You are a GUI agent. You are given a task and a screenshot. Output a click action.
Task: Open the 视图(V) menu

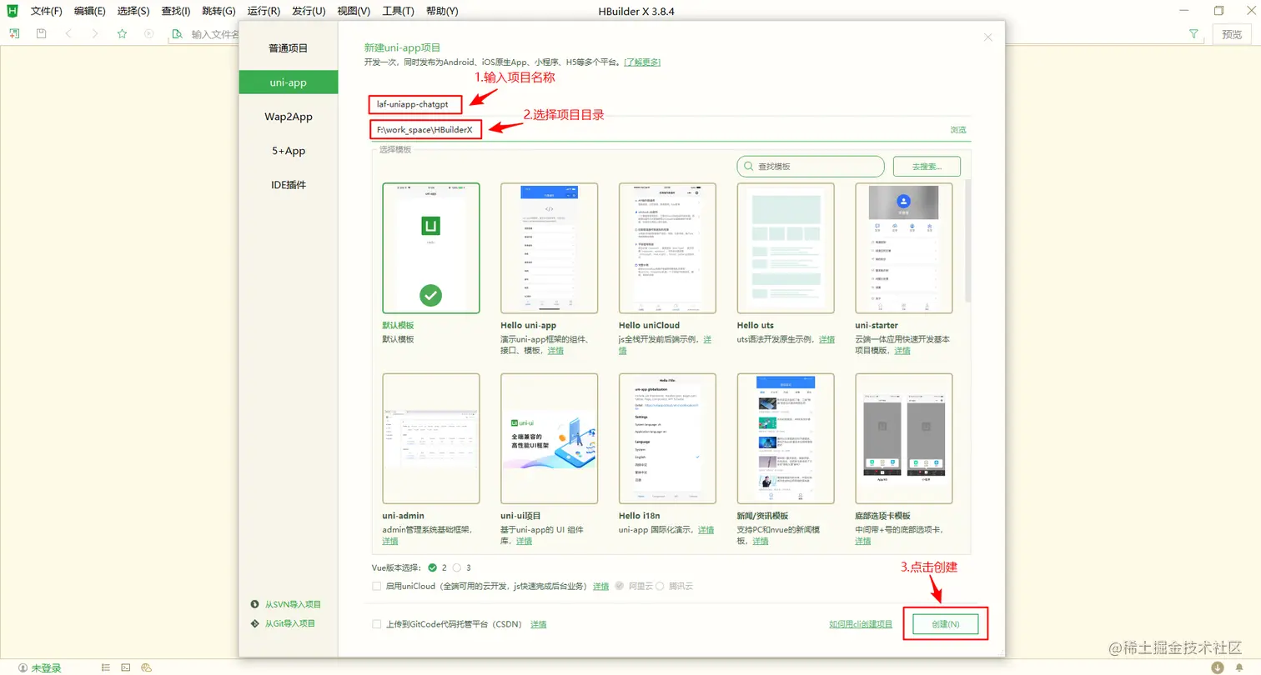click(354, 12)
